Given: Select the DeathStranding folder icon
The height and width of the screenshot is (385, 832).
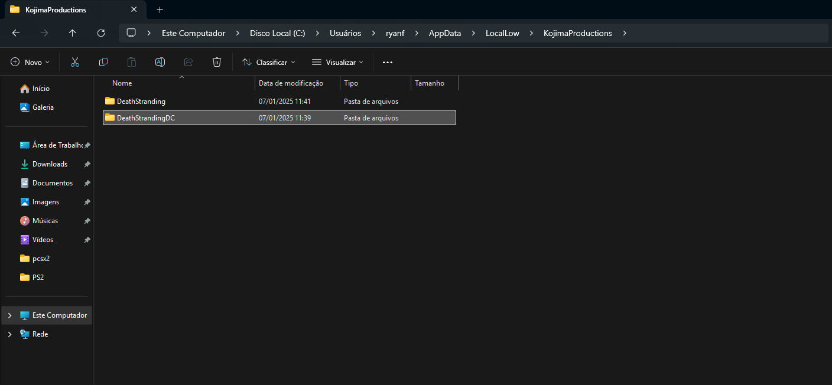Looking at the screenshot, I should click(110, 101).
